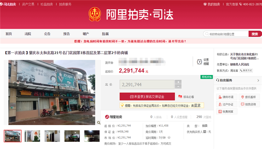Click the auction title 第一次拍卖 肇庆市太和北路

tap(66, 53)
